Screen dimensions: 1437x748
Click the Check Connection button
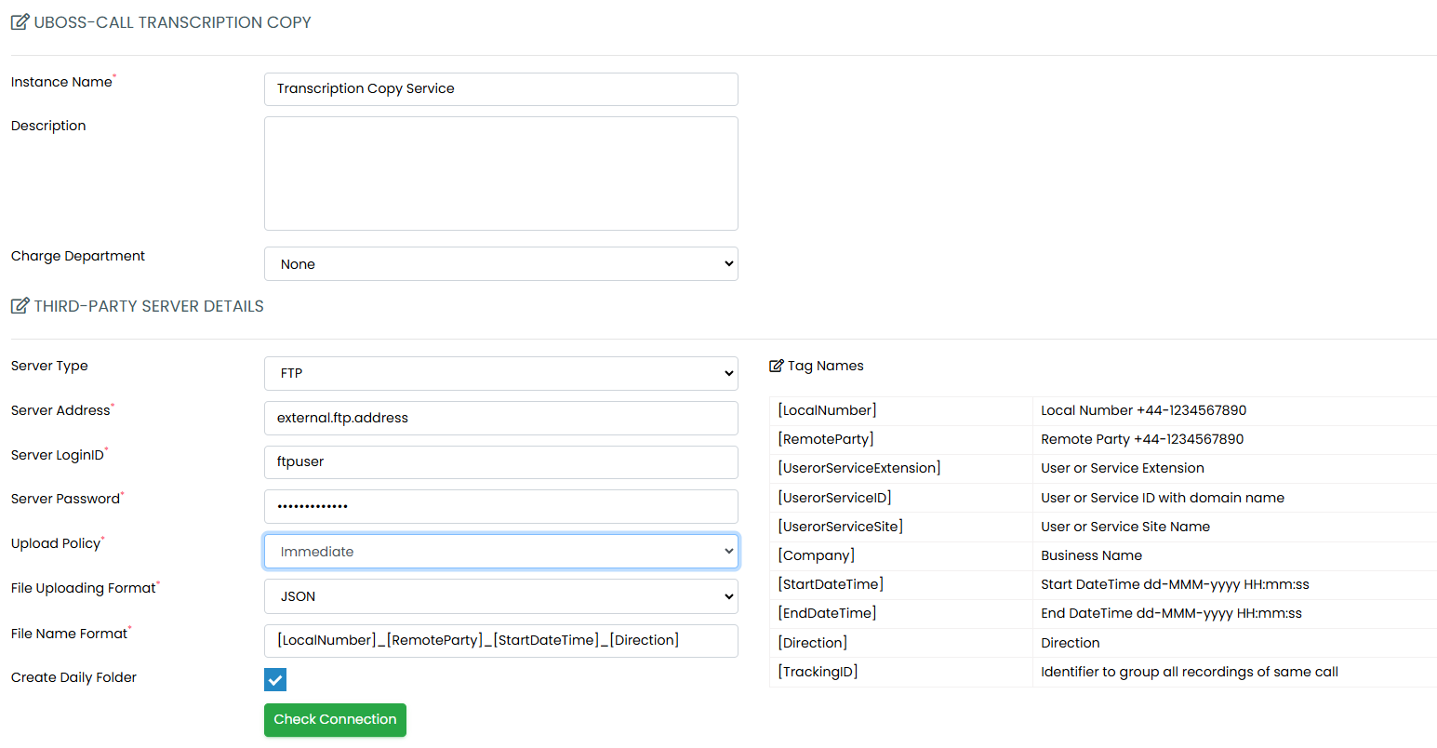pos(335,719)
